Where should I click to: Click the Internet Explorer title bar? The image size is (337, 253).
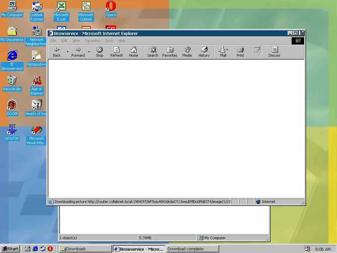tap(168, 33)
